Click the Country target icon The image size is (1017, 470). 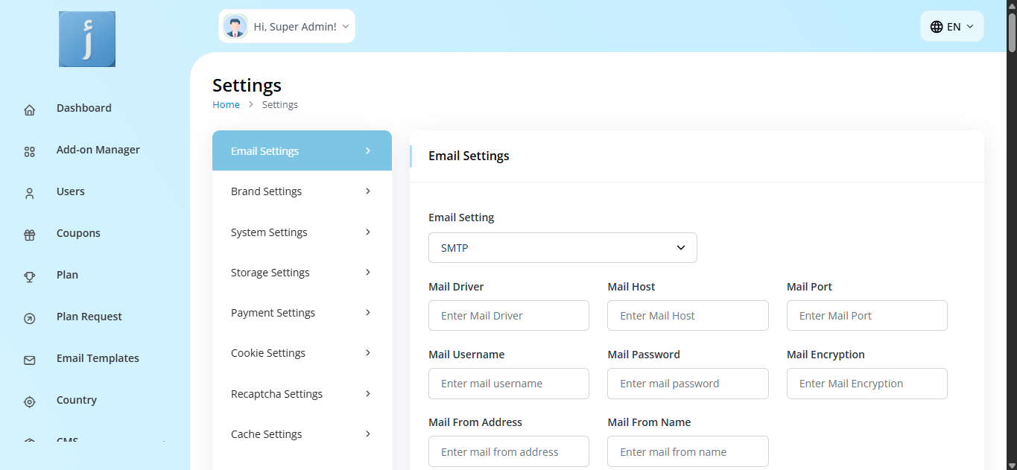(x=30, y=402)
